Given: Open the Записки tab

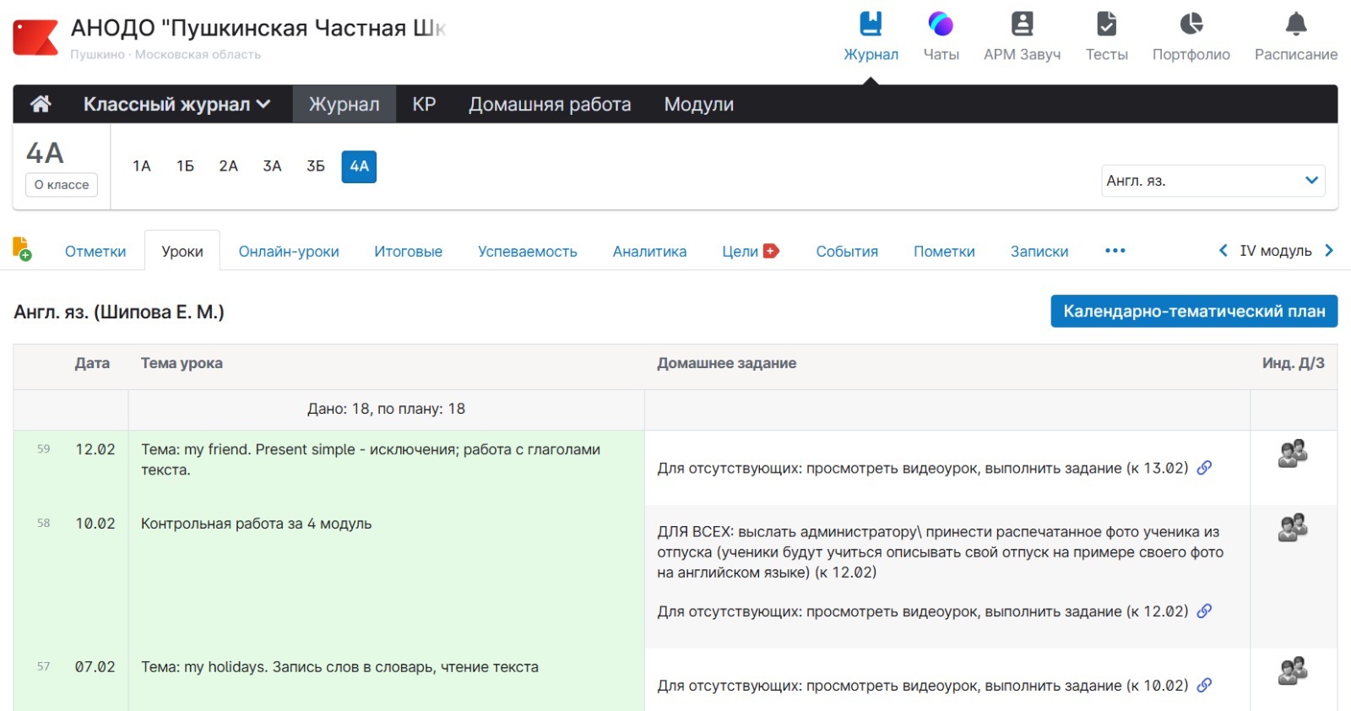Looking at the screenshot, I should (1039, 252).
